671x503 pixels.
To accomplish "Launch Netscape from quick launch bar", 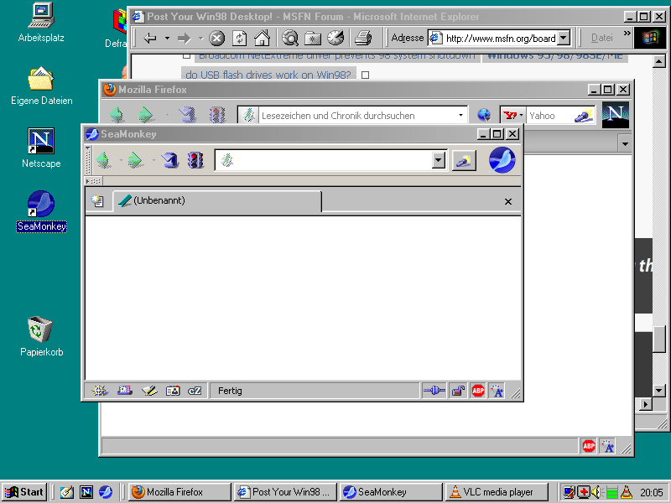I will pos(86,492).
